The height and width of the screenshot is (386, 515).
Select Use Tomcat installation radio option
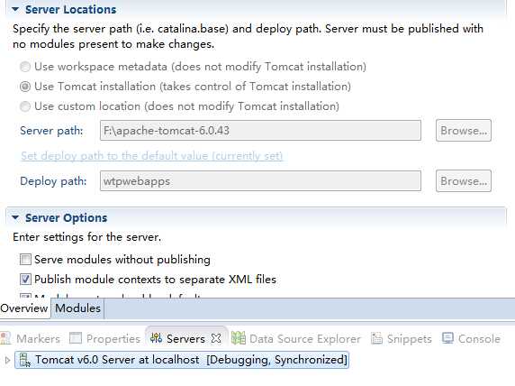[25, 87]
